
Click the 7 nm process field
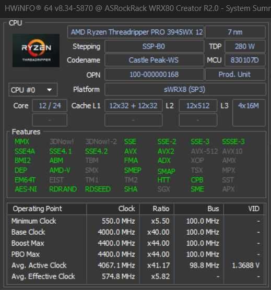point(235,32)
